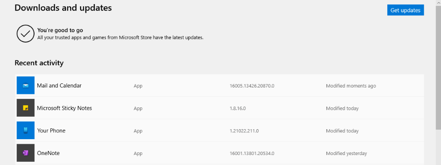The width and height of the screenshot is (441, 165).
Task: Select the Your Phone app icon
Action: click(25, 130)
